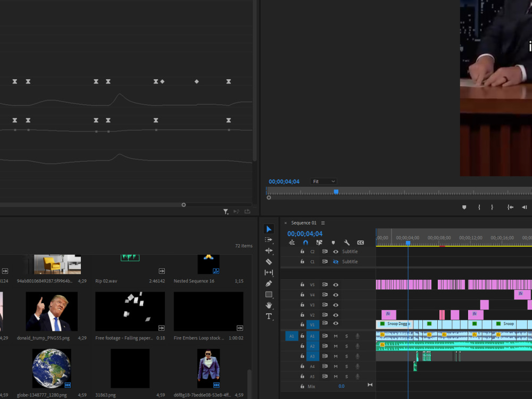Image resolution: width=532 pixels, height=399 pixels.
Task: Select the Pen tool
Action: click(x=269, y=284)
